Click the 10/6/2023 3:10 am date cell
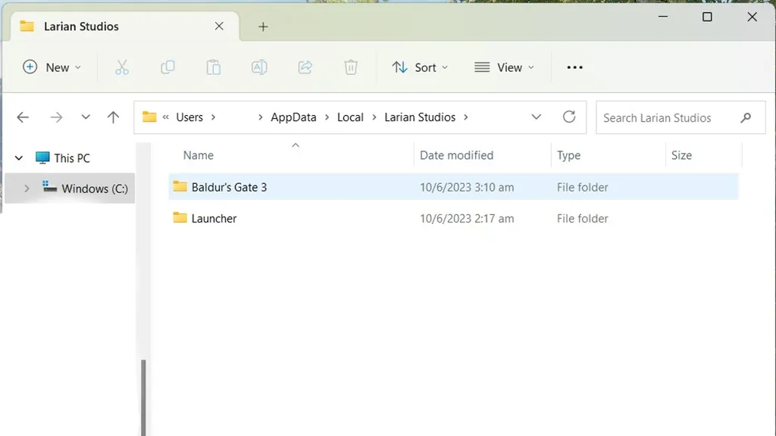The width and height of the screenshot is (776, 436). tap(467, 188)
